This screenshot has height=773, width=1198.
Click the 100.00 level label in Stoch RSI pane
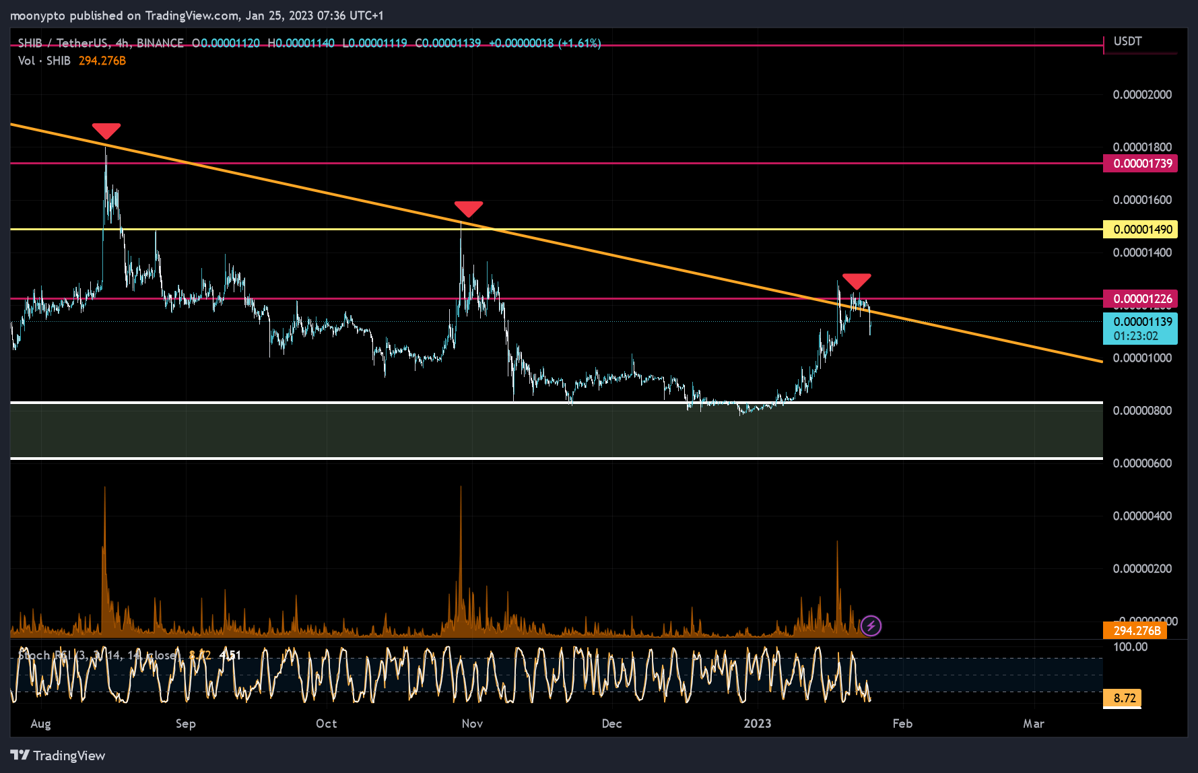(1131, 647)
